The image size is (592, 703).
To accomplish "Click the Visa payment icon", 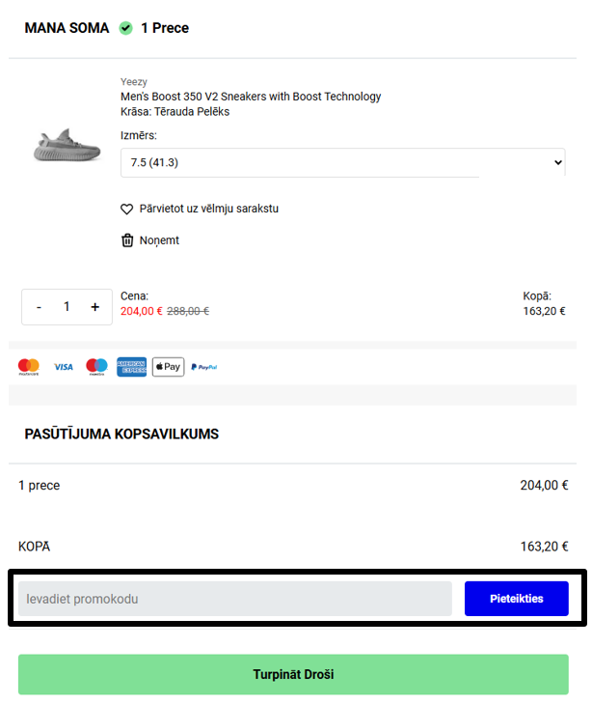I will point(64,367).
